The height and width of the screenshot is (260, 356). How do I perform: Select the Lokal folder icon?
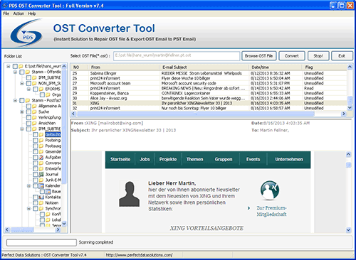[x=48, y=220]
